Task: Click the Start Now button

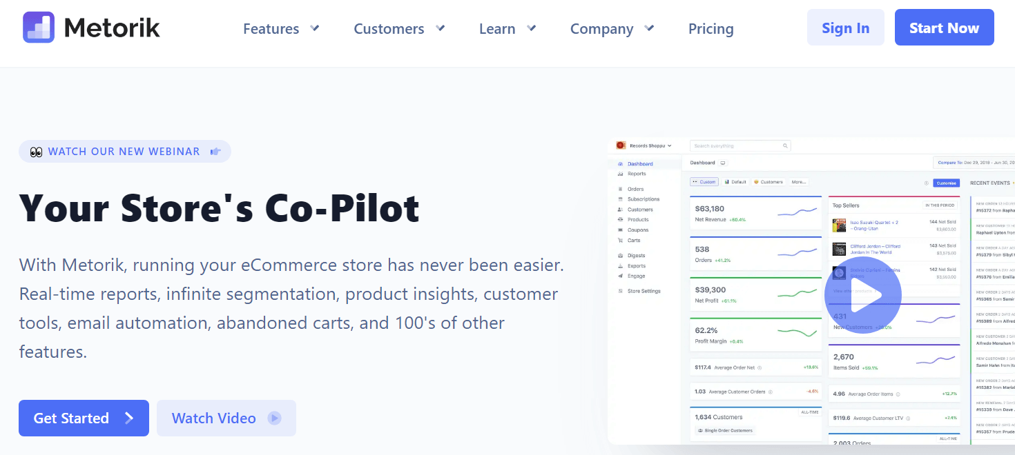Action: (x=944, y=28)
